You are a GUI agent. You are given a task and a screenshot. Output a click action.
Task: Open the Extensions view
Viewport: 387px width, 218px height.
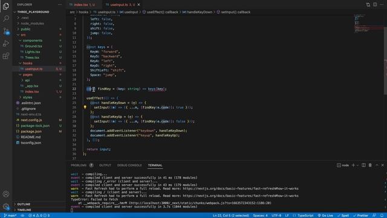tap(6, 56)
